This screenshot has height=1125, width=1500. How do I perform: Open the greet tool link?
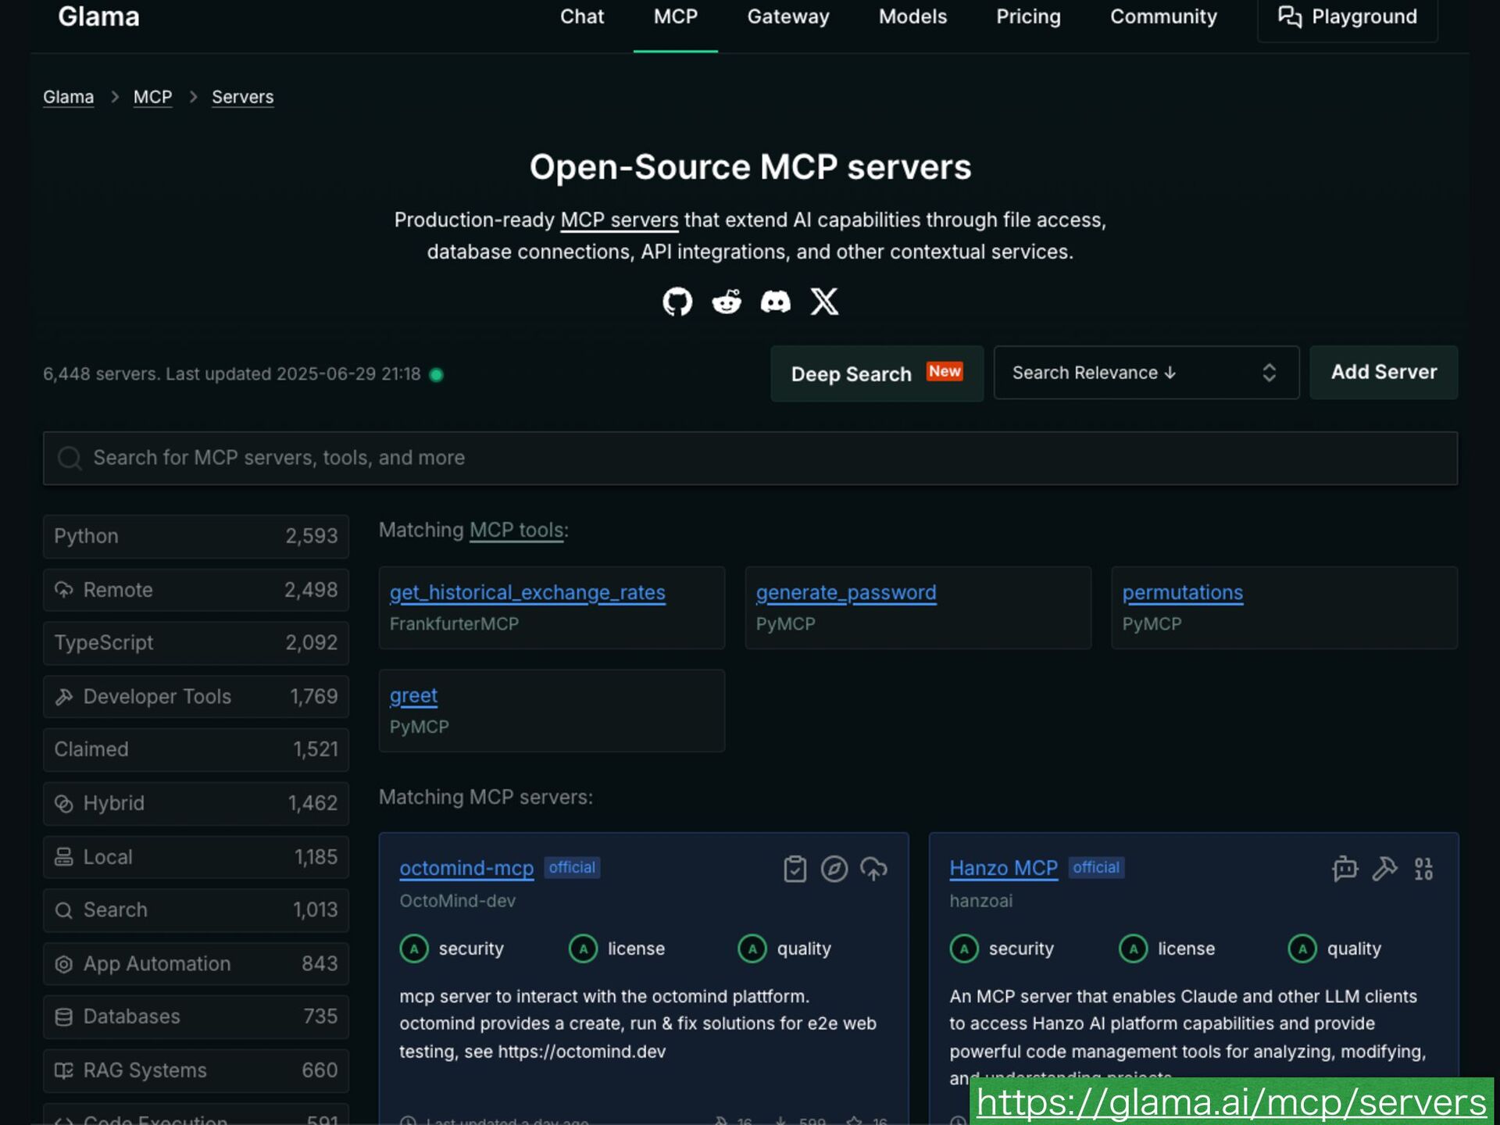point(413,696)
